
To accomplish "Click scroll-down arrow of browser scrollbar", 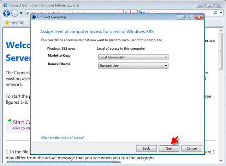I will pyautogui.click(x=221, y=161).
